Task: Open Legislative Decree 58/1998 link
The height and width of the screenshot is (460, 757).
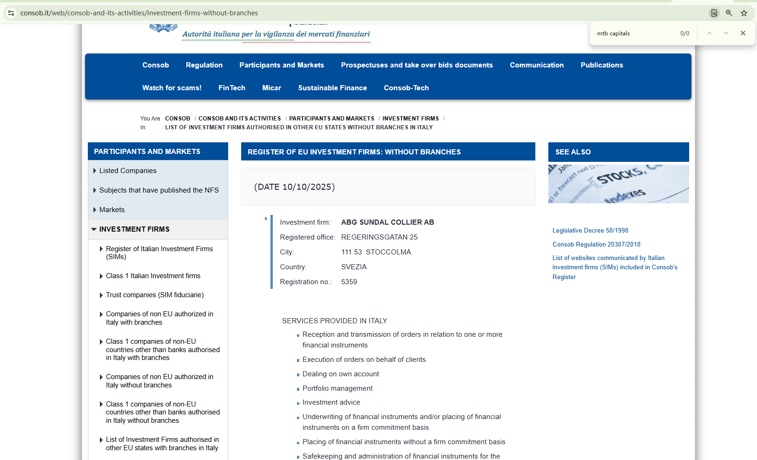Action: point(590,231)
